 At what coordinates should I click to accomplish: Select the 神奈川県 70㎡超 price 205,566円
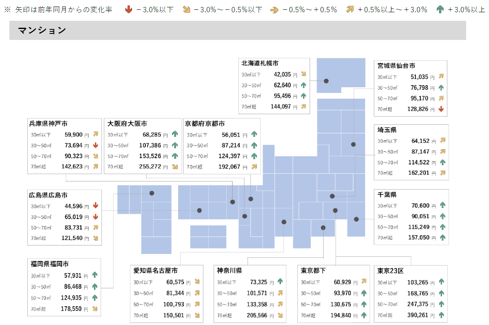tap(257, 315)
